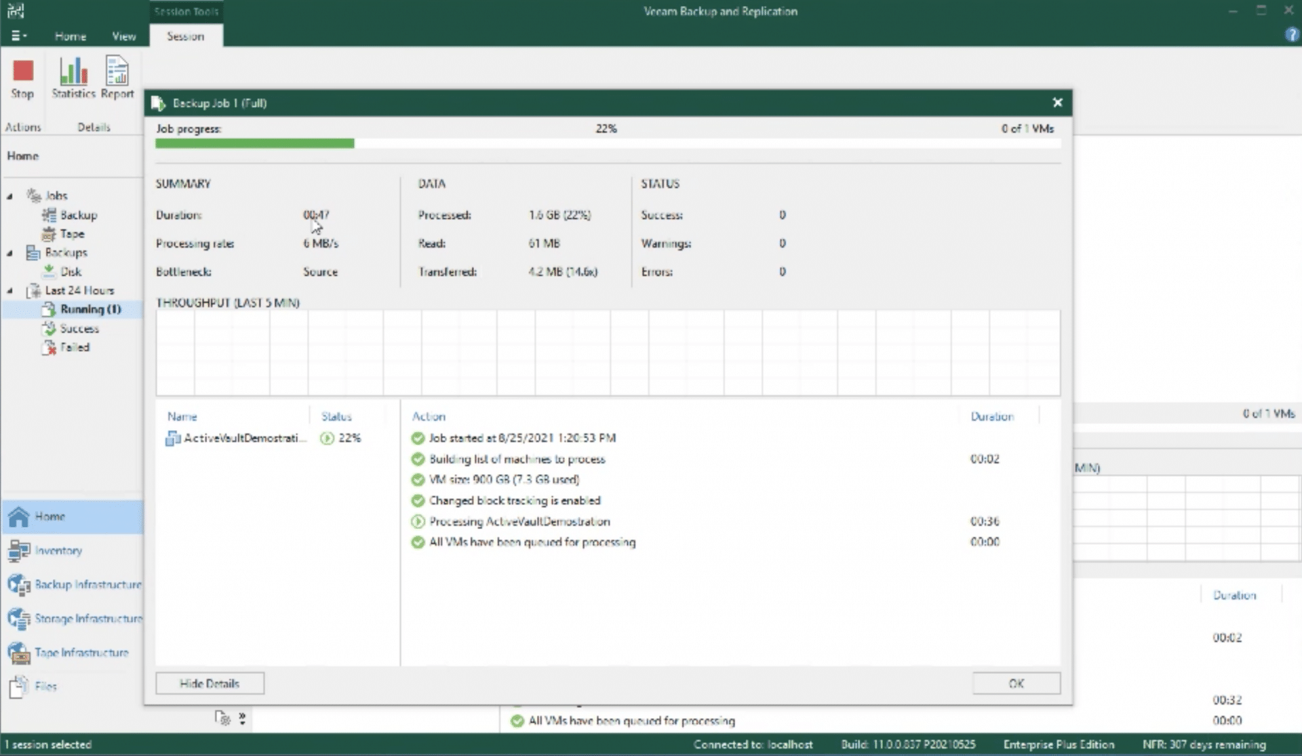Click the 22% status play icon
Image resolution: width=1302 pixels, height=756 pixels.
327,438
